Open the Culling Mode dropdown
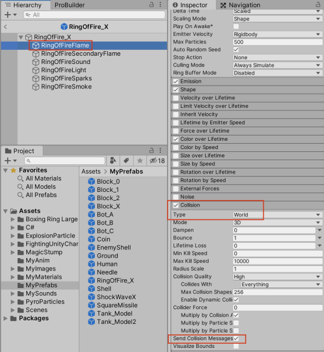Viewport: 324px width, 352px height. pyautogui.click(x=278, y=65)
